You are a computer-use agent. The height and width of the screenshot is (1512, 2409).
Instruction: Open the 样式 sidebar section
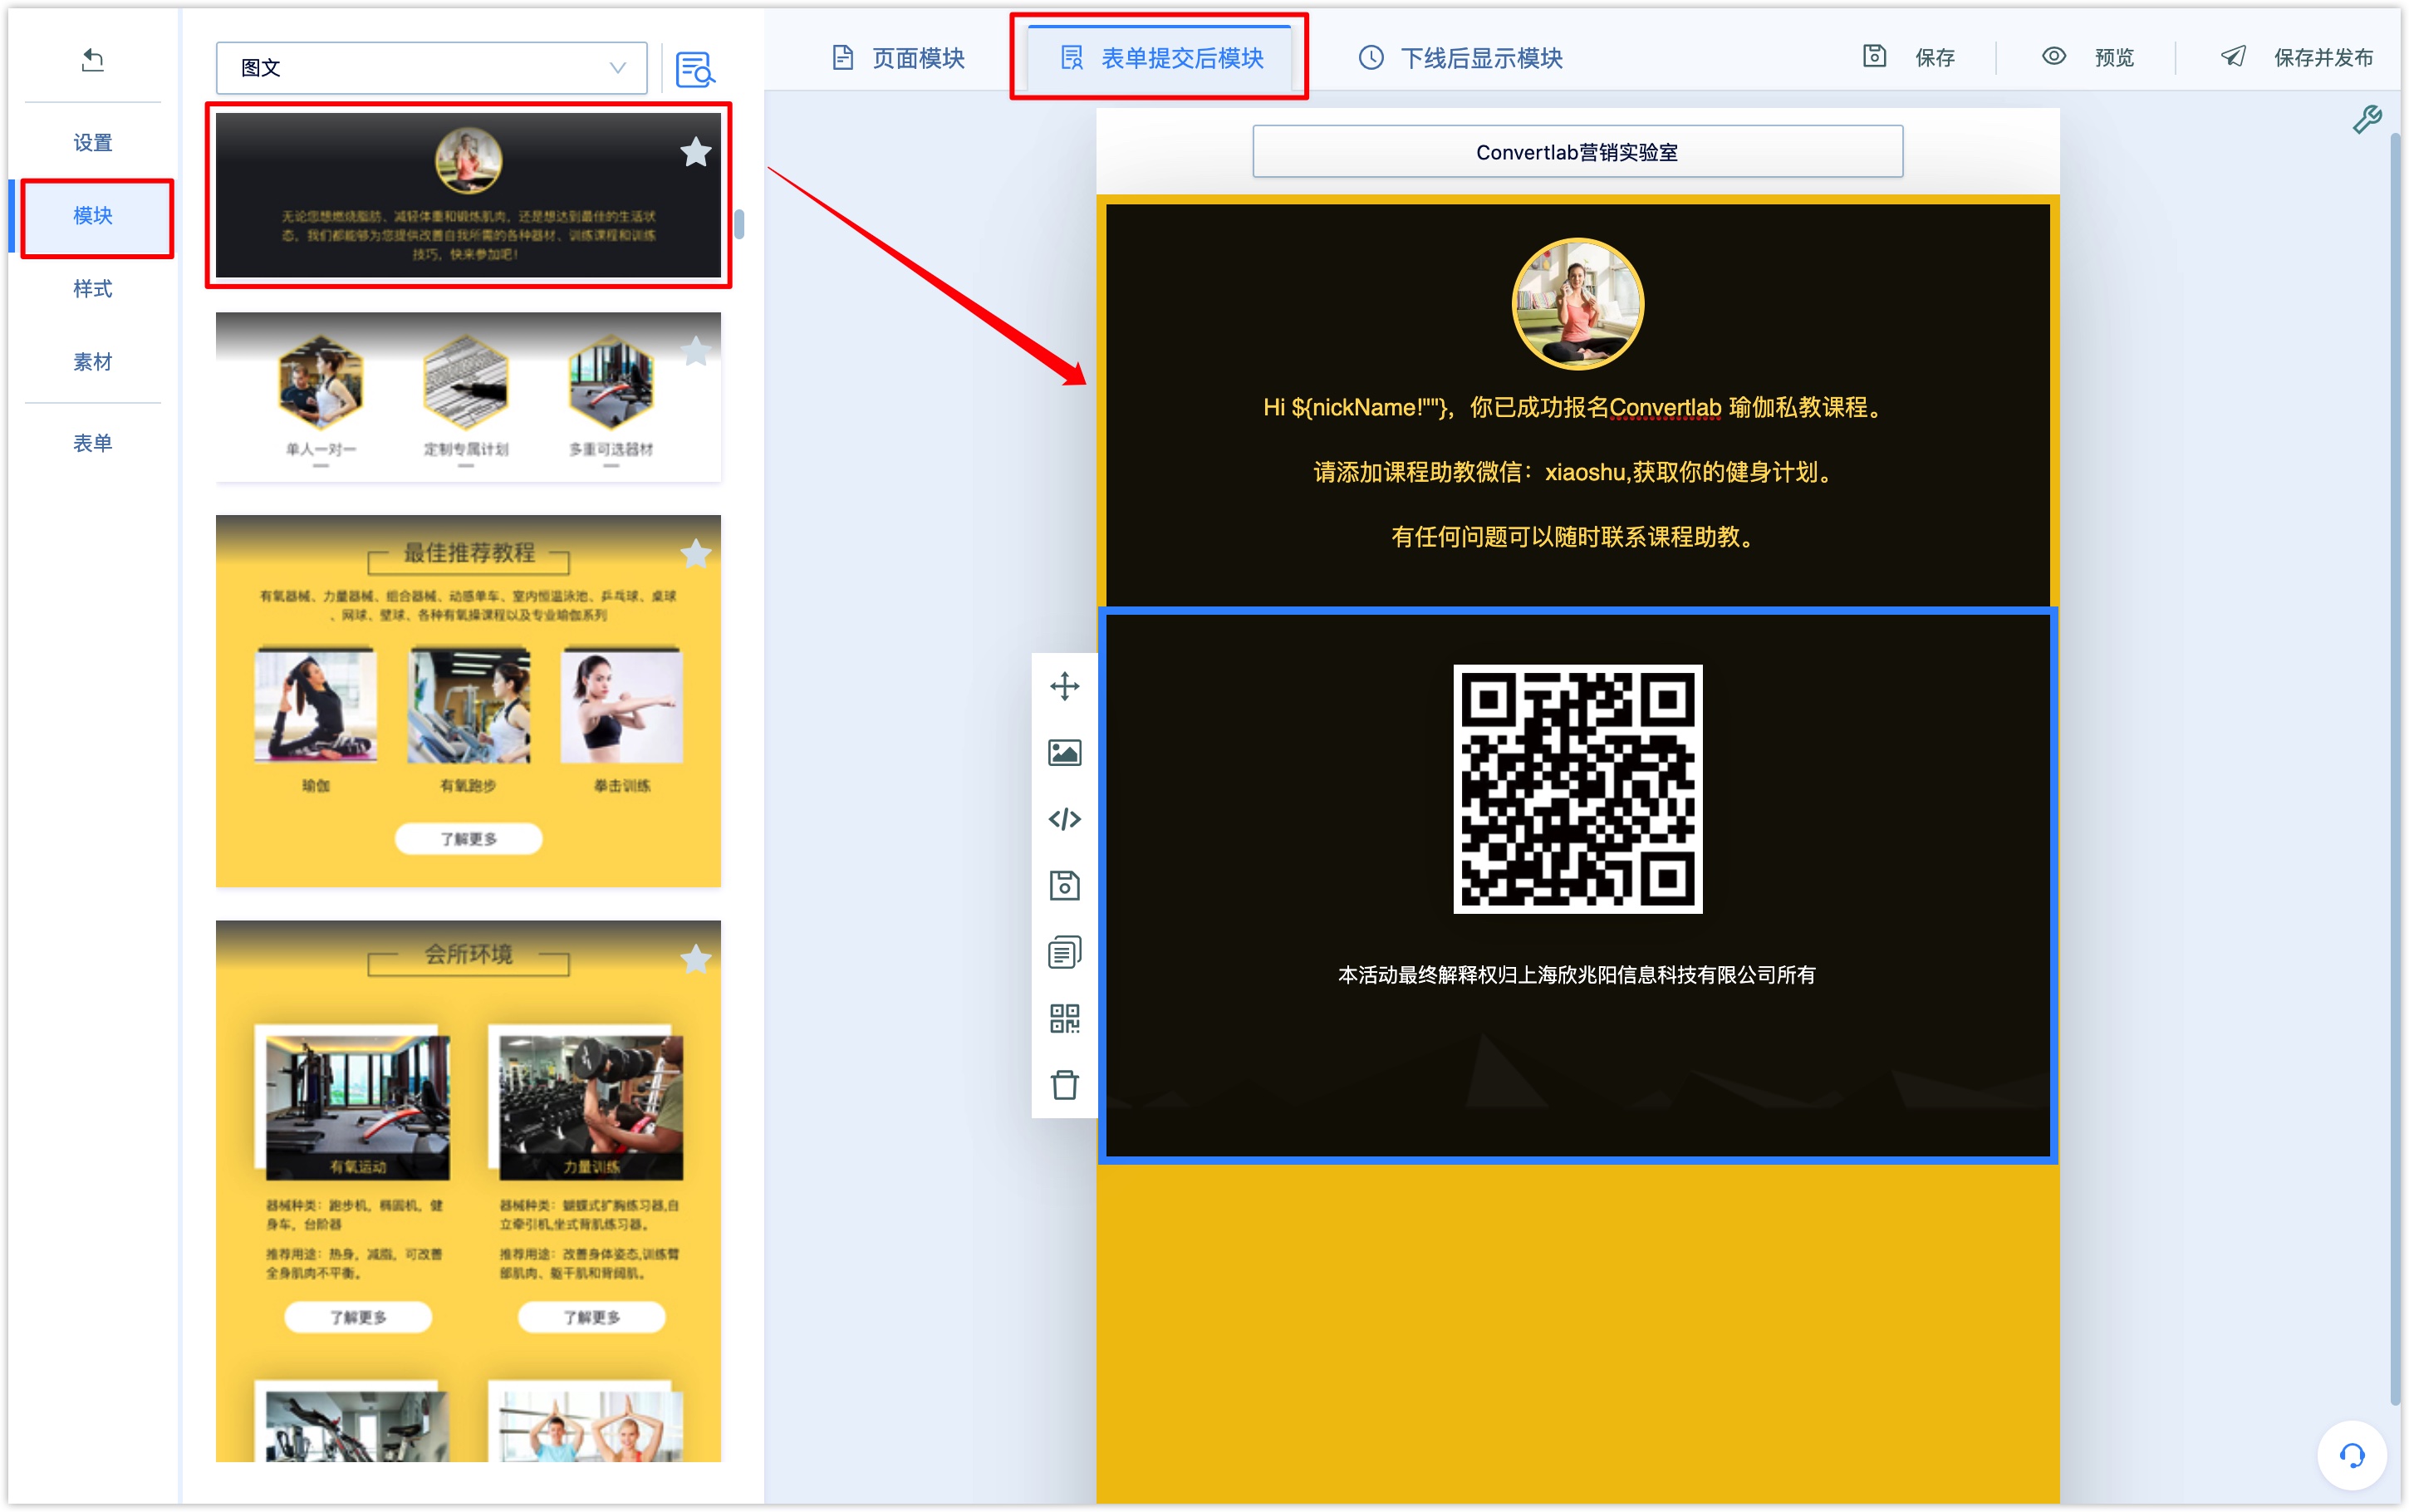point(92,288)
